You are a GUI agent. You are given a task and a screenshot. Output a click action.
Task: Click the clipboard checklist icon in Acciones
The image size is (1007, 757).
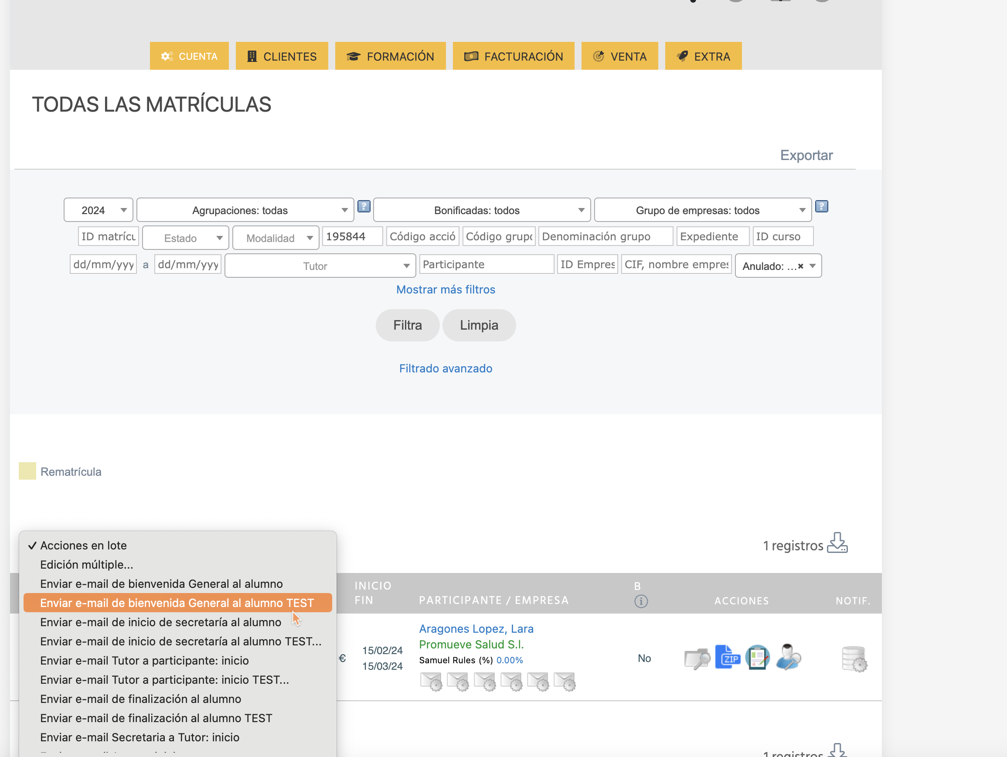[x=757, y=657]
